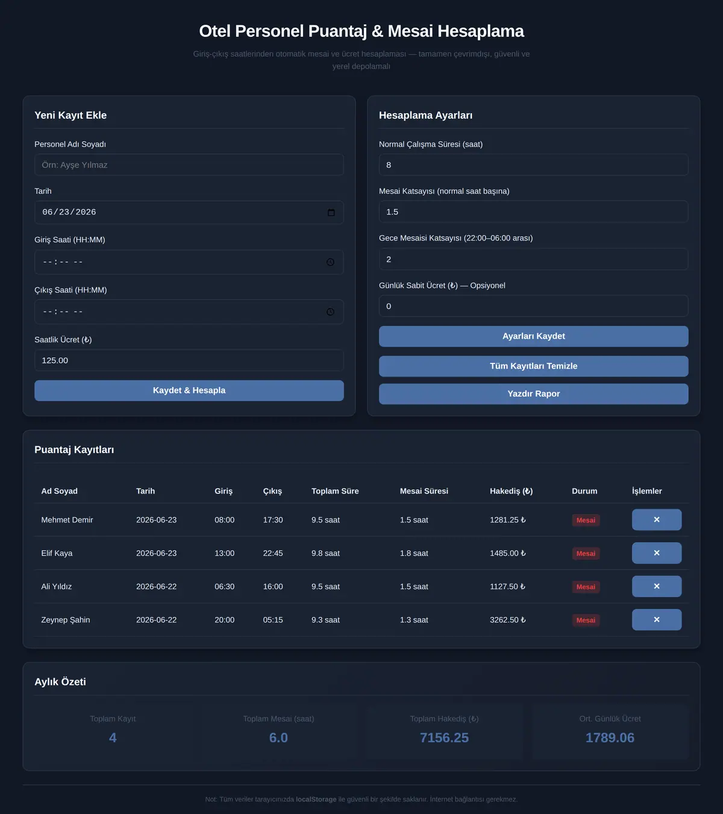Click the Kaydet & Hesapla button

[x=189, y=390]
